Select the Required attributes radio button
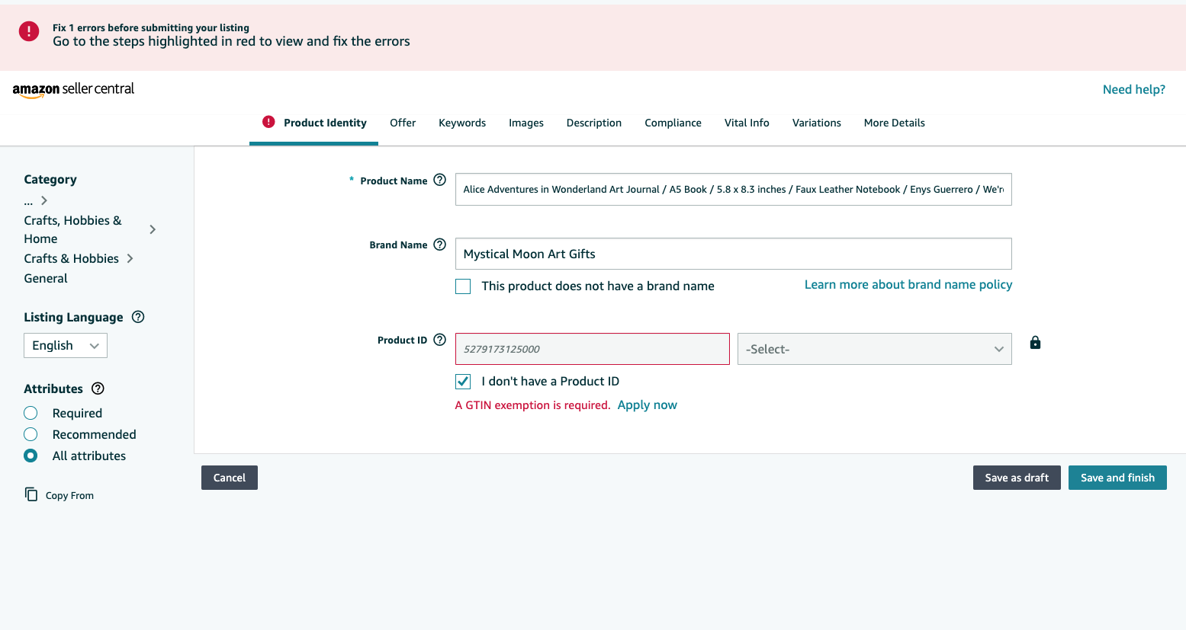This screenshot has width=1186, height=630. click(31, 413)
